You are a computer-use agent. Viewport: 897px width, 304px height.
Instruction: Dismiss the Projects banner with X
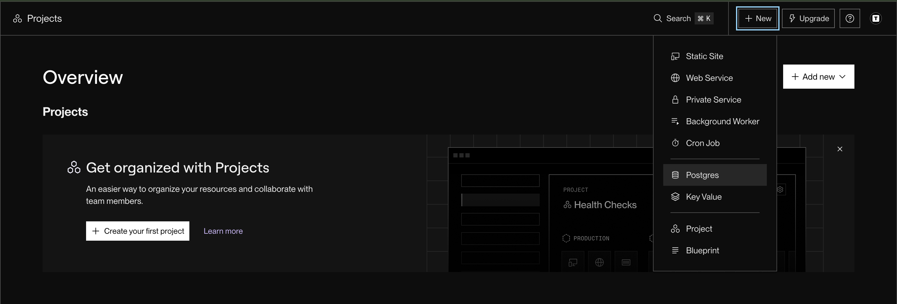pos(840,149)
